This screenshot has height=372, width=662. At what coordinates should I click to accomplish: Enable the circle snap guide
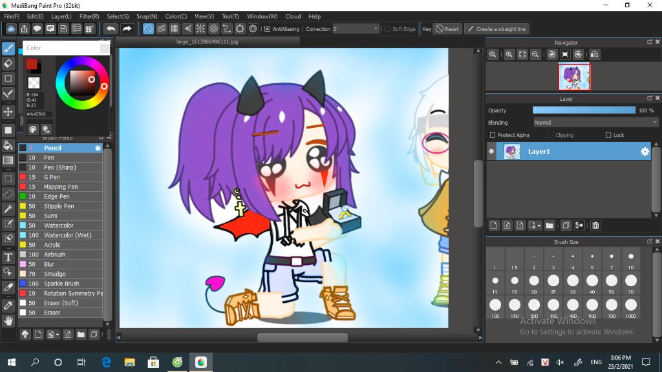(x=213, y=28)
